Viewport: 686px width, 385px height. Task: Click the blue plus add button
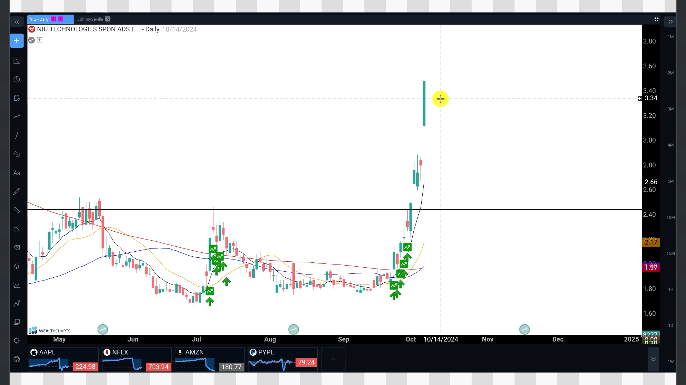(x=17, y=41)
